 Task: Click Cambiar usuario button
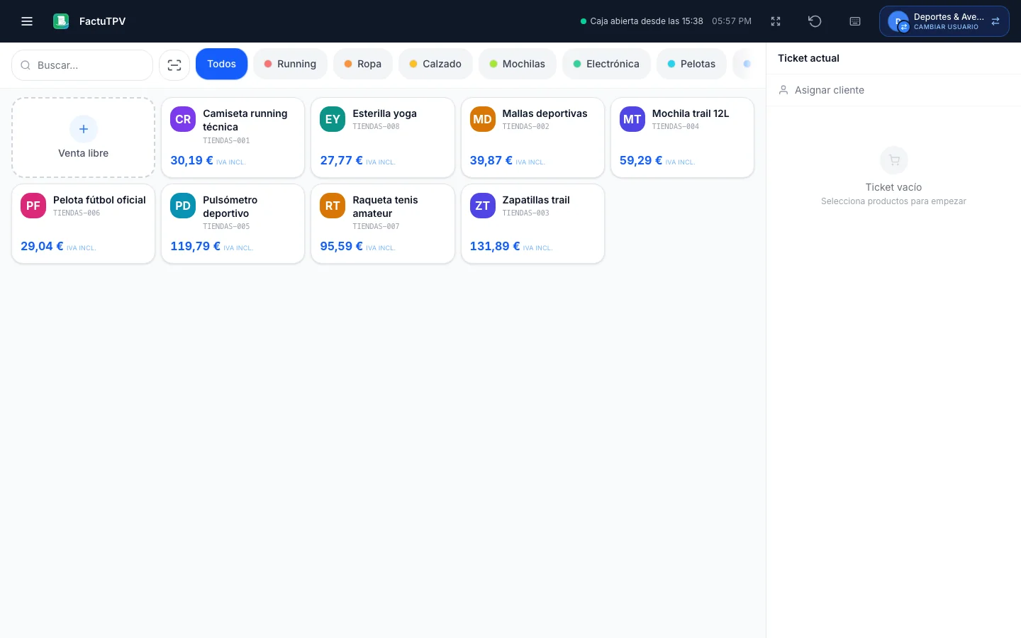944,21
